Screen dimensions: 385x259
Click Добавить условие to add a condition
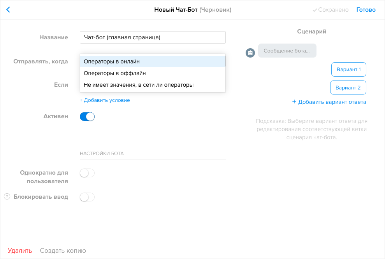tap(104, 100)
